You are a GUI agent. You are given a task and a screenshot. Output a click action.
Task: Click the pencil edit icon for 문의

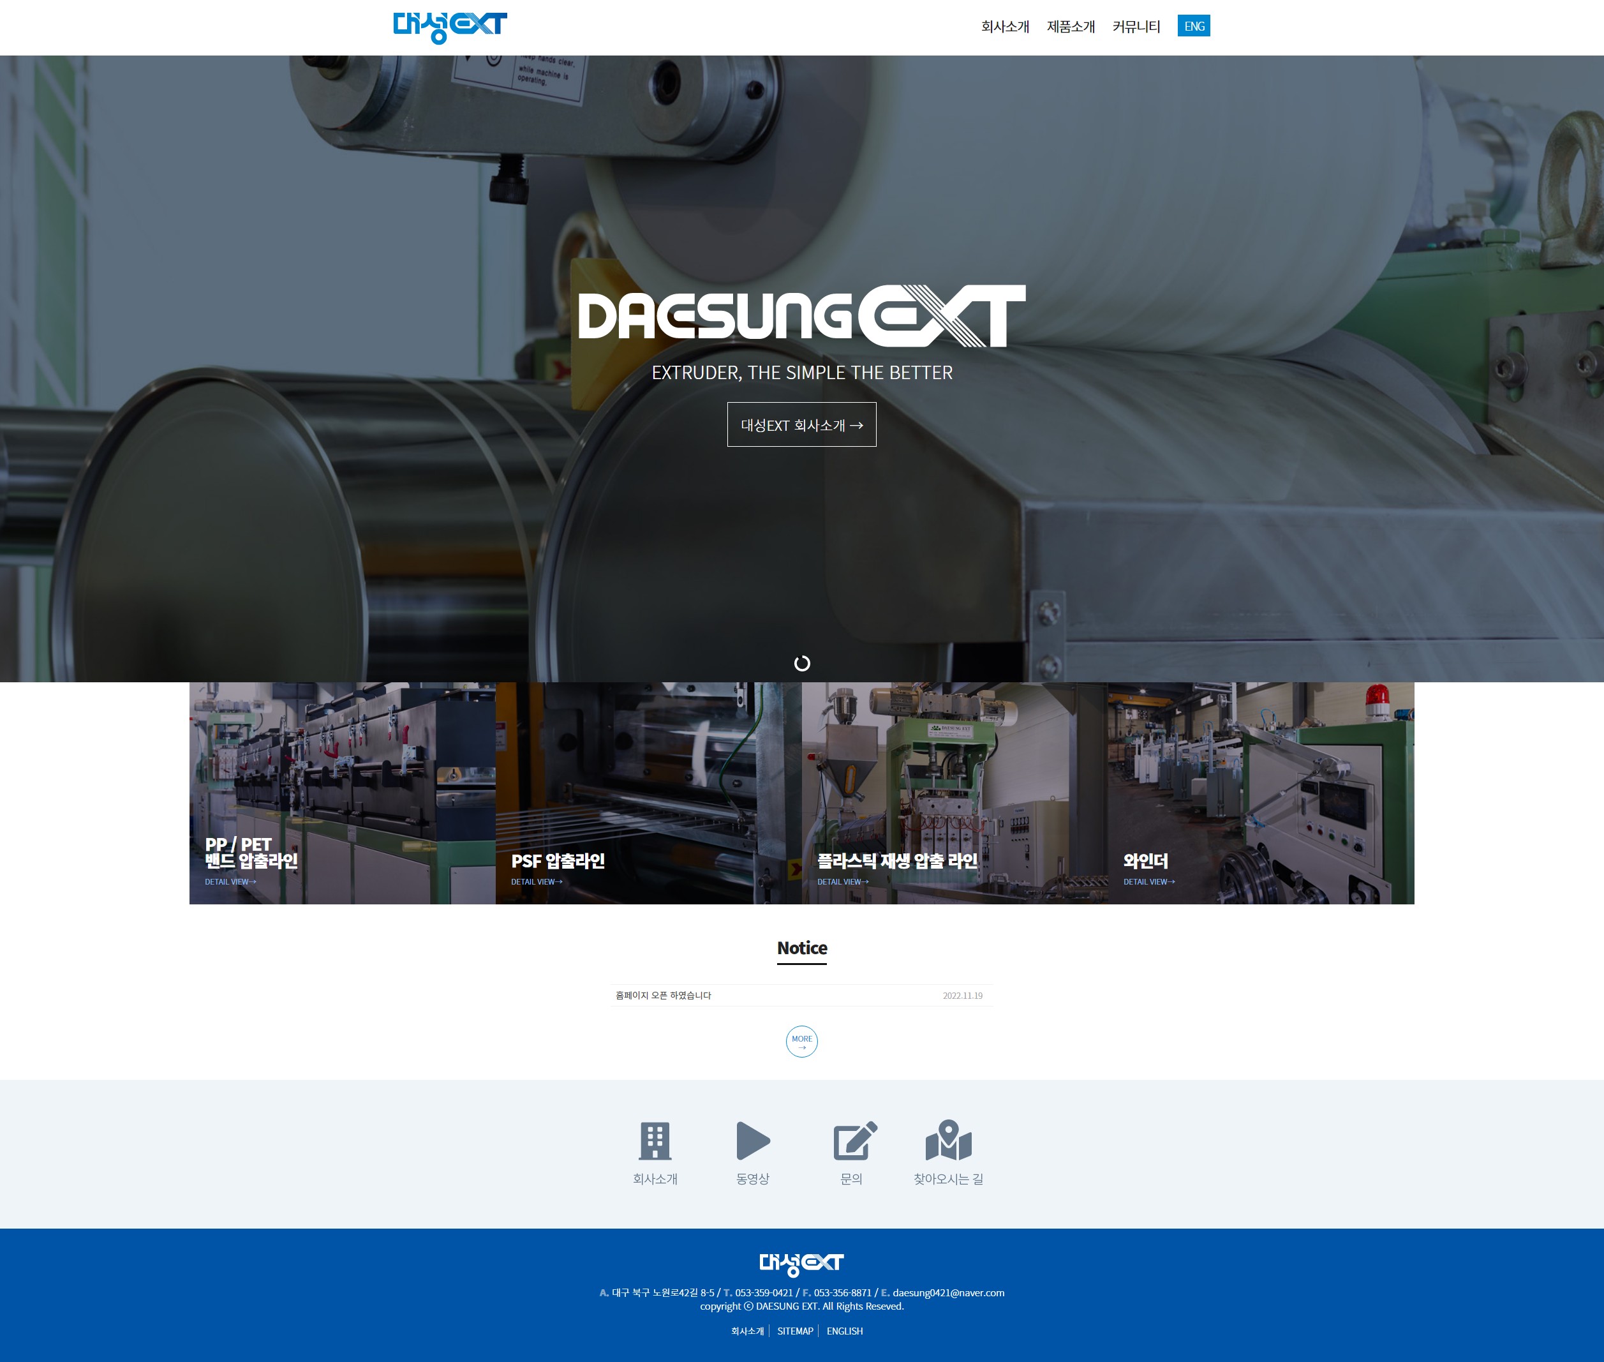coord(854,1141)
